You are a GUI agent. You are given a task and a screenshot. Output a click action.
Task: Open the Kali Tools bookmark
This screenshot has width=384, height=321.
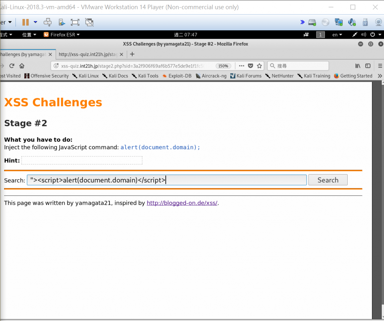(x=145, y=76)
